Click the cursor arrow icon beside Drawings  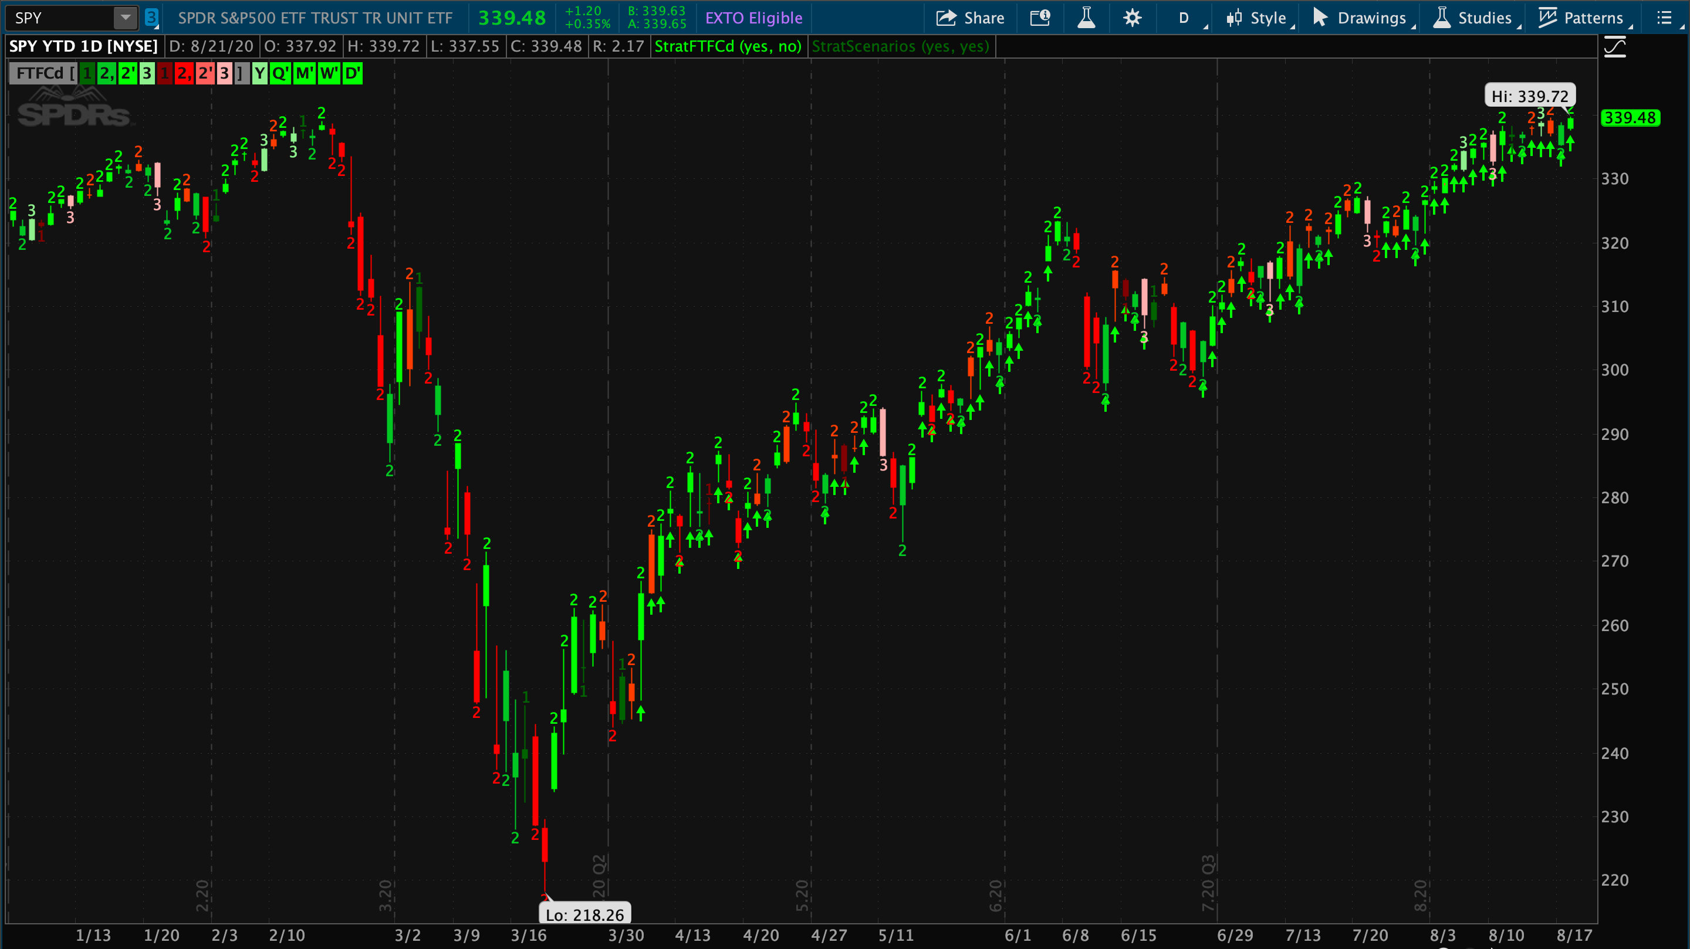click(x=1320, y=18)
